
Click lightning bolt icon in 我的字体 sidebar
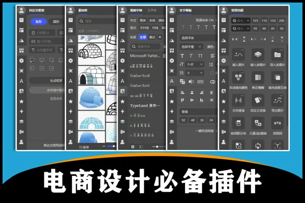click(x=122, y=111)
